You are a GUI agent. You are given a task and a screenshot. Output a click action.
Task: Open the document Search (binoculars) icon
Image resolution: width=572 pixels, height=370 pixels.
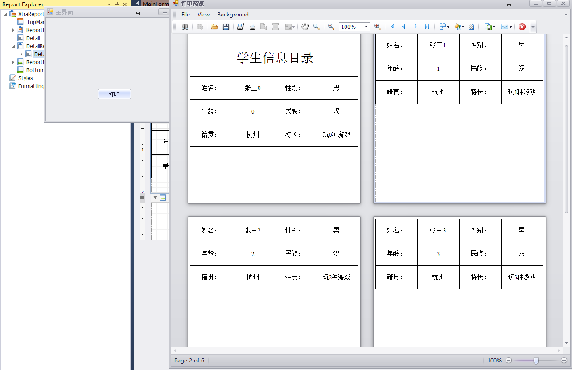coord(185,27)
